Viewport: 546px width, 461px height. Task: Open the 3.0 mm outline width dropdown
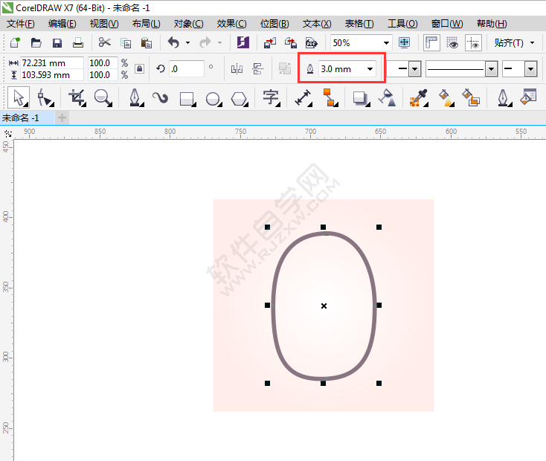pyautogui.click(x=370, y=69)
